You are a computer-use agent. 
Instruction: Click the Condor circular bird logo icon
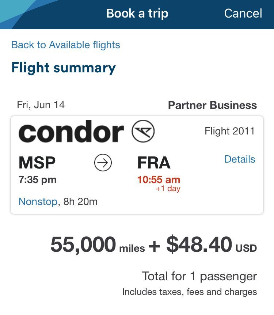pyautogui.click(x=143, y=131)
